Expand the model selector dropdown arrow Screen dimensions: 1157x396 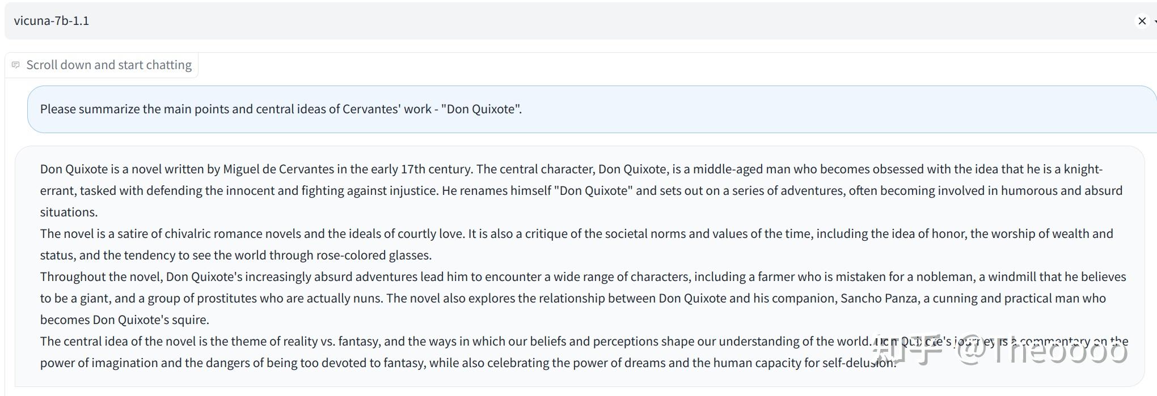[1155, 21]
